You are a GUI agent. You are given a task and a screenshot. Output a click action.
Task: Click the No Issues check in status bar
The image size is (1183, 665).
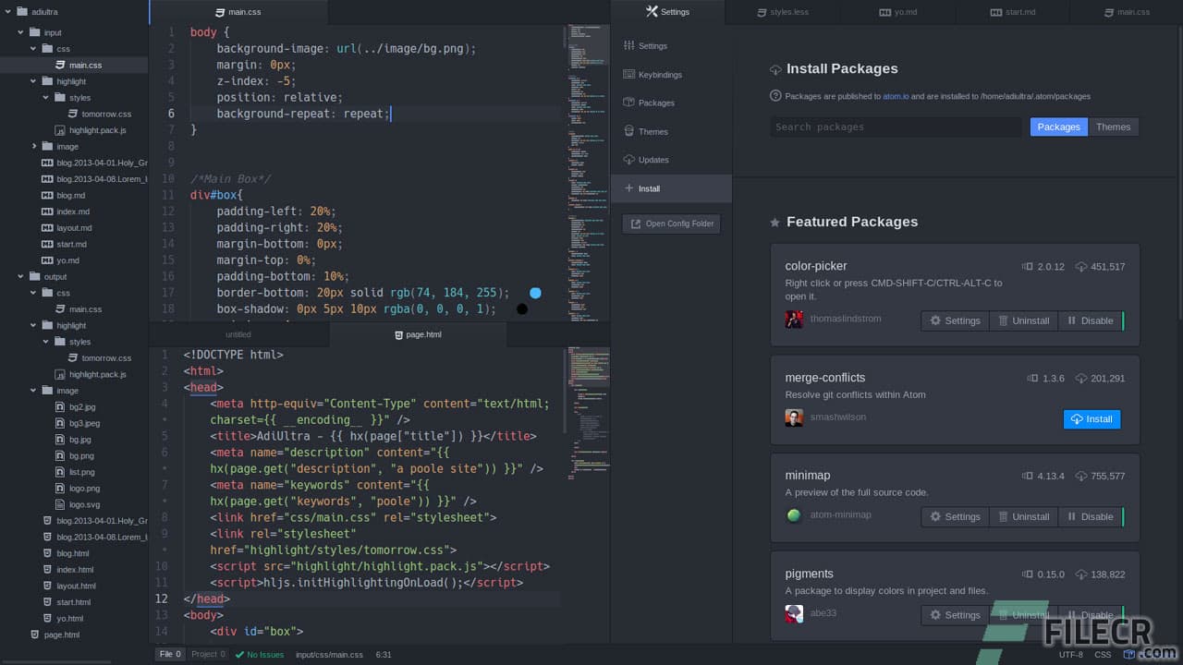(x=259, y=654)
